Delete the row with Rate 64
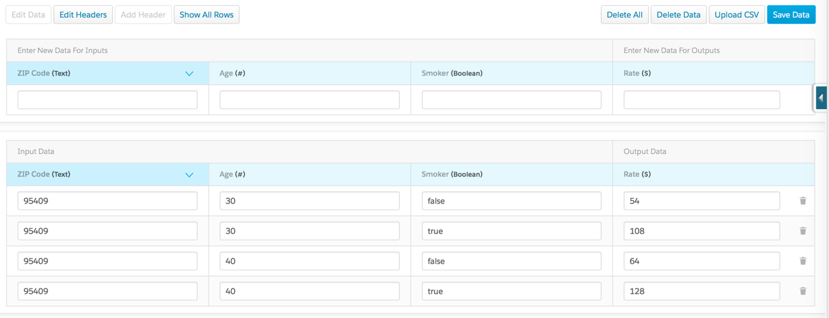 pos(803,261)
